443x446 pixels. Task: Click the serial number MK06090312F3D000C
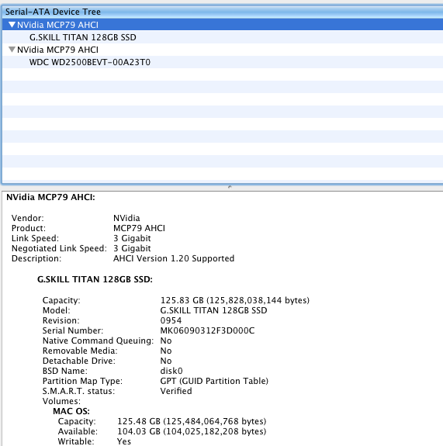(207, 330)
